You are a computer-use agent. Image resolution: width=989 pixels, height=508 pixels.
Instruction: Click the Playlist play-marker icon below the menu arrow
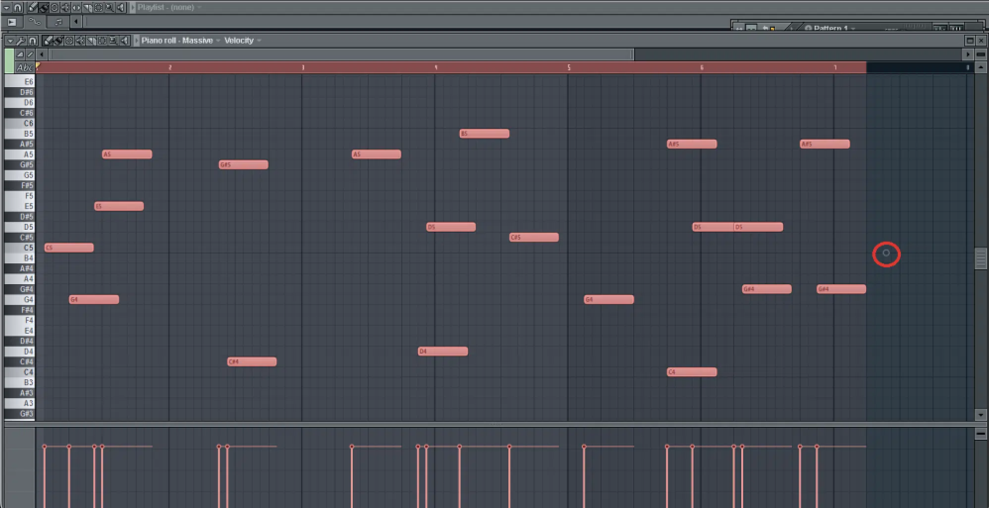tap(11, 22)
